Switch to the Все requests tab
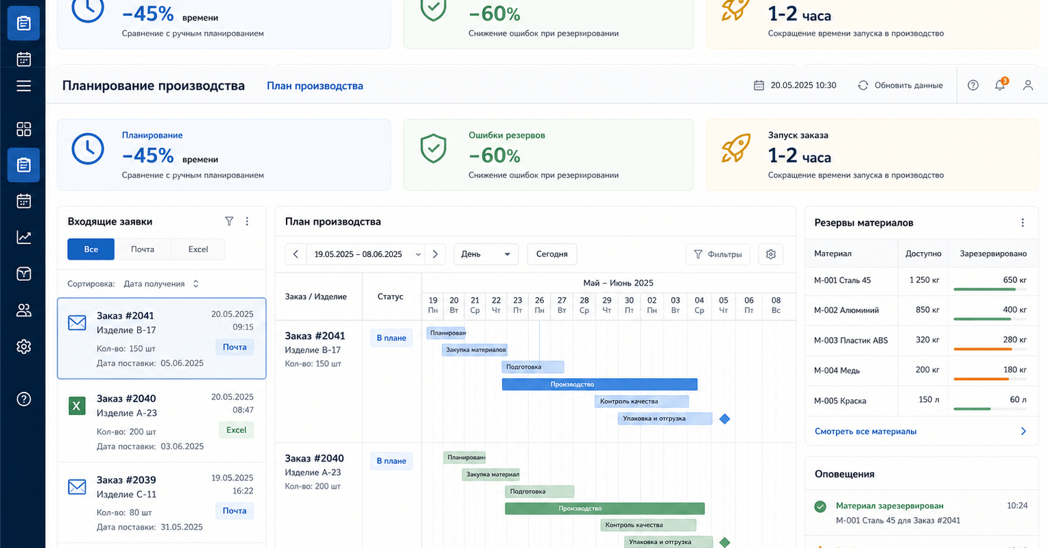Viewport: 1048px width, 548px height. click(91, 249)
